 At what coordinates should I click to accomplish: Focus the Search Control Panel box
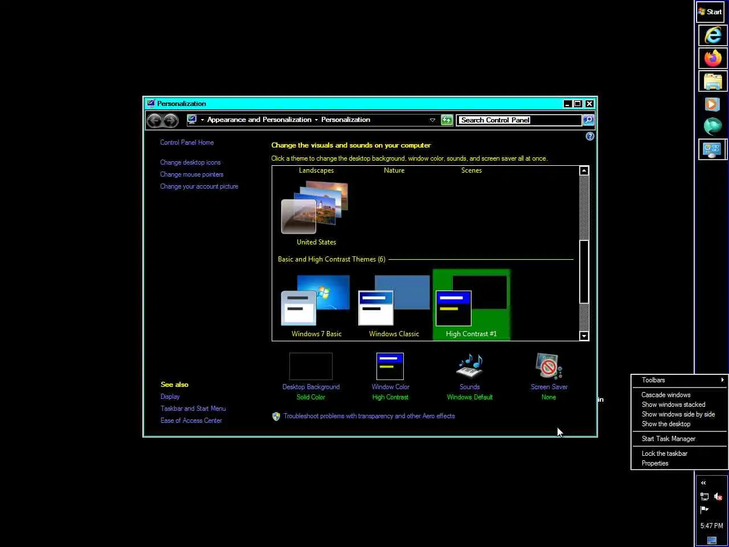pyautogui.click(x=519, y=120)
